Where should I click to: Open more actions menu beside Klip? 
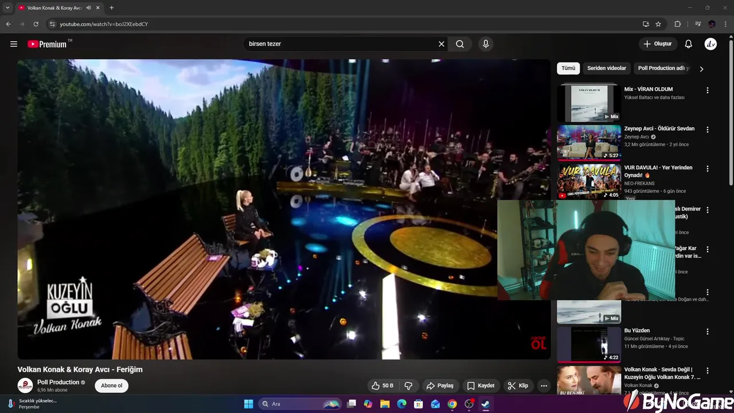pos(544,385)
